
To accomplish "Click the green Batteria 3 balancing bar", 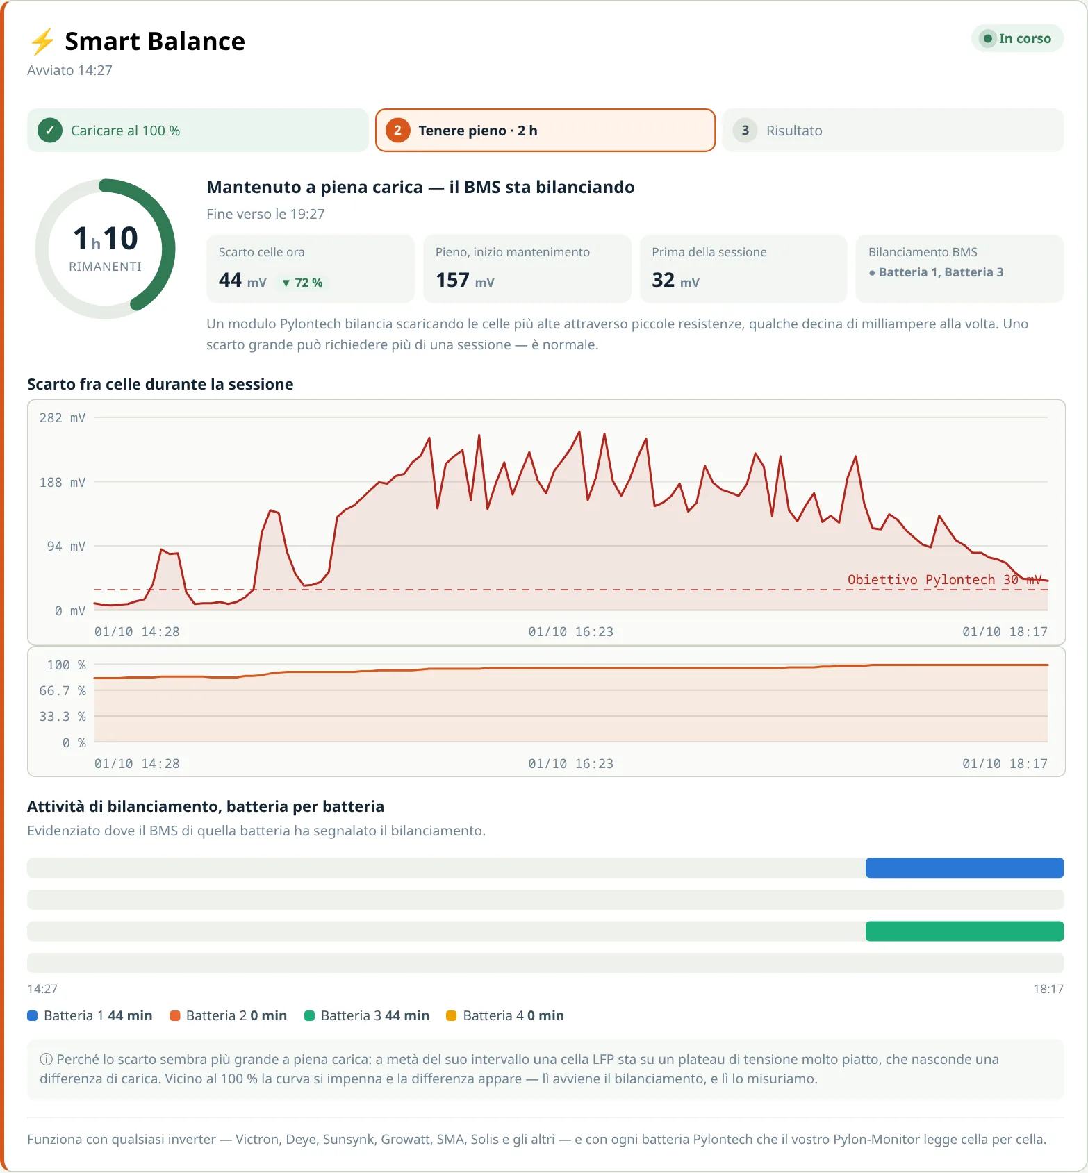I will point(964,931).
